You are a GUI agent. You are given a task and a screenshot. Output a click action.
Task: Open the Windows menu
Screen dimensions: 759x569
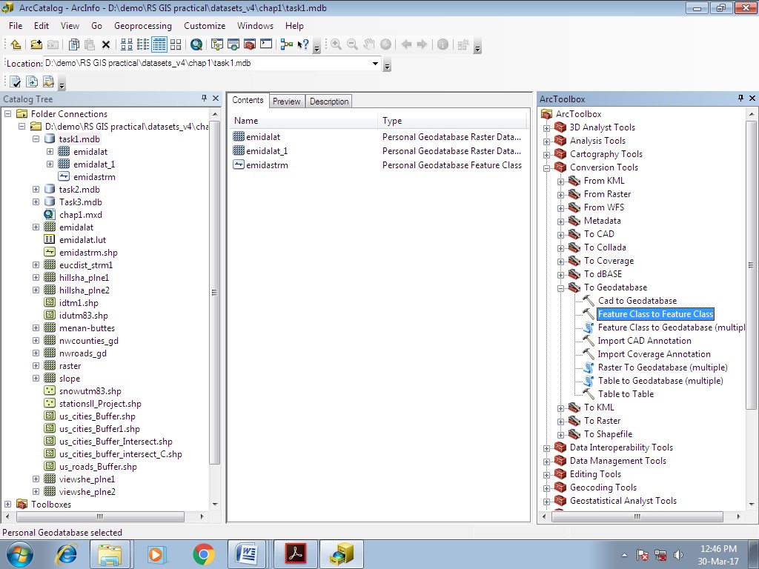coord(255,26)
